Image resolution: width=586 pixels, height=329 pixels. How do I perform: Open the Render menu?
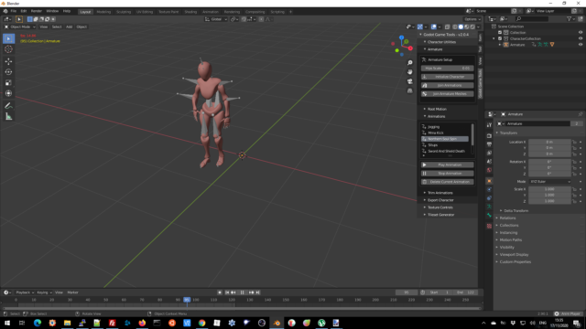pos(37,11)
